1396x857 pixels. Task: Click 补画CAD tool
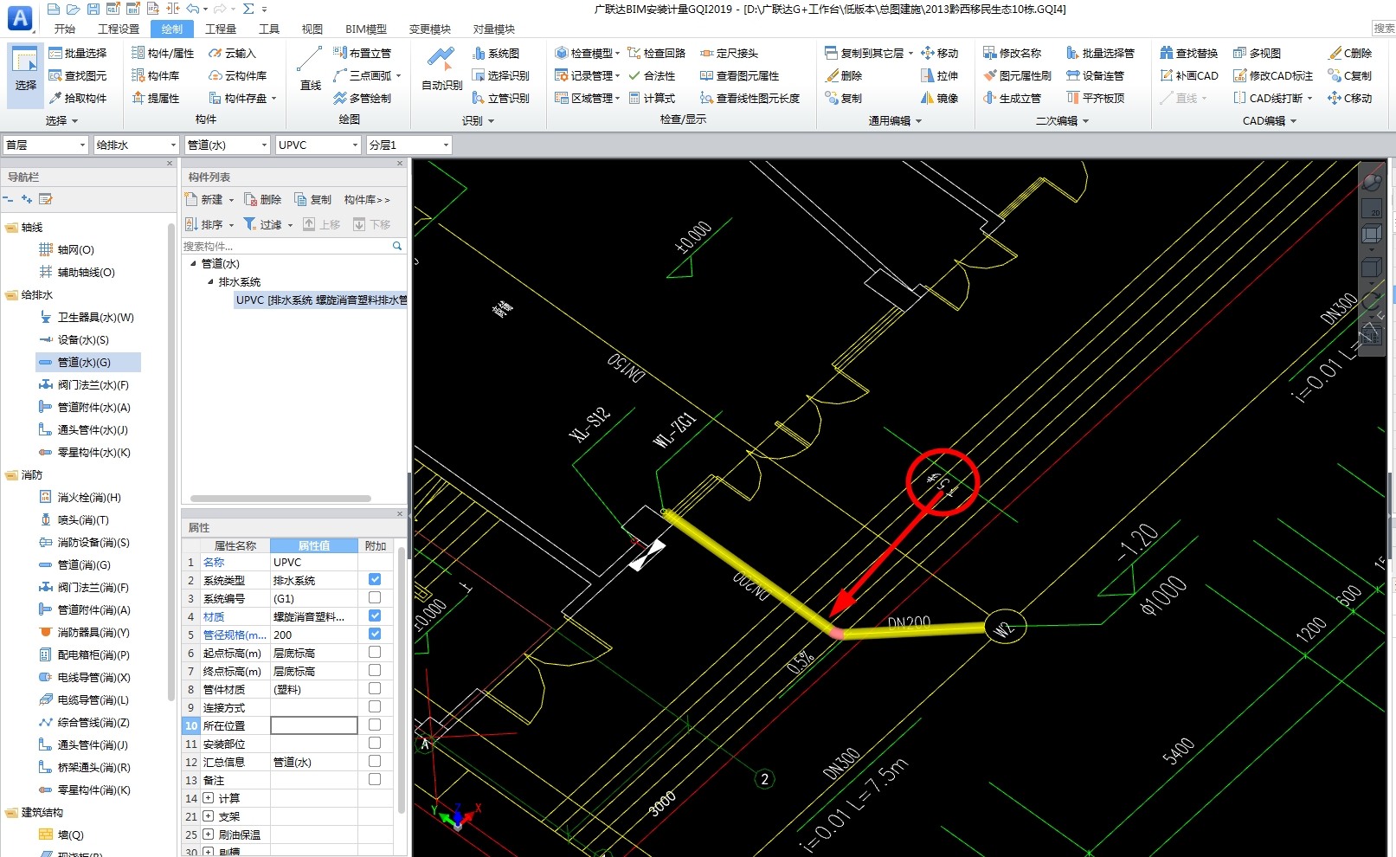pyautogui.click(x=1189, y=75)
